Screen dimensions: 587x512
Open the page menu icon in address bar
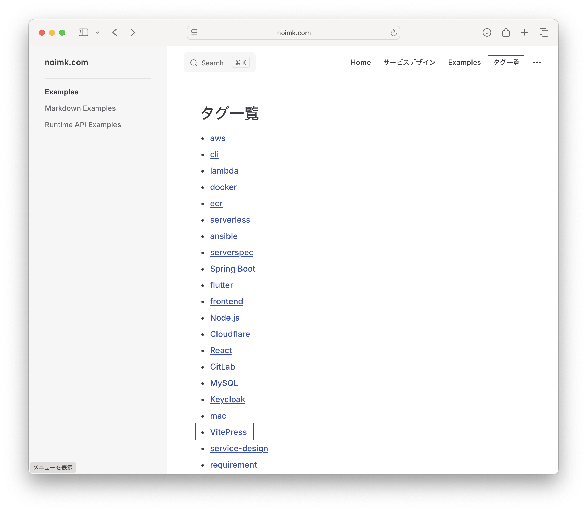194,33
